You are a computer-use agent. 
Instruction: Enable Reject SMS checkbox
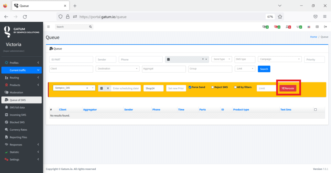[213, 87]
